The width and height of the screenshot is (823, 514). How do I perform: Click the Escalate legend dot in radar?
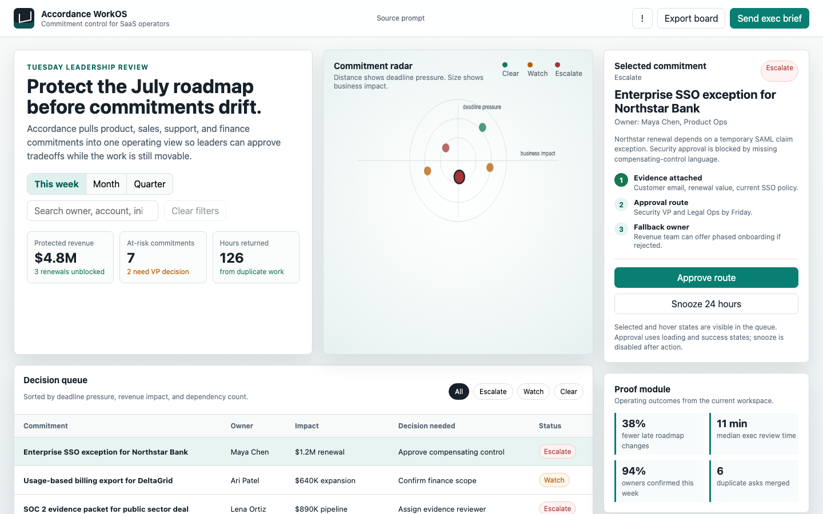(557, 65)
